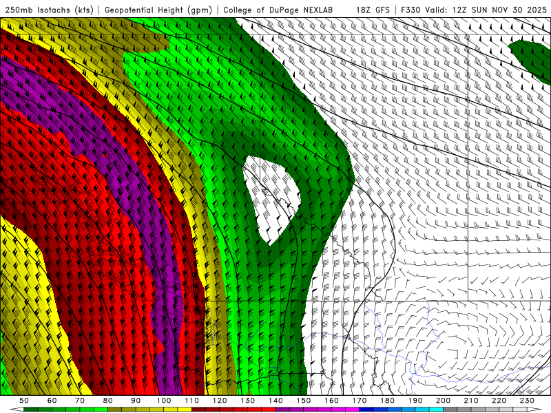Click the 60 value on the color legend
Viewport: 551px width, 413px height.
[x=52, y=400]
